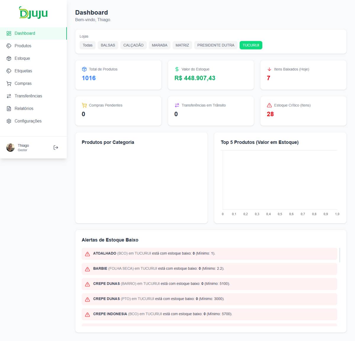
Task: Click the cart icon on Compras Pendentes card
Action: tap(84, 105)
